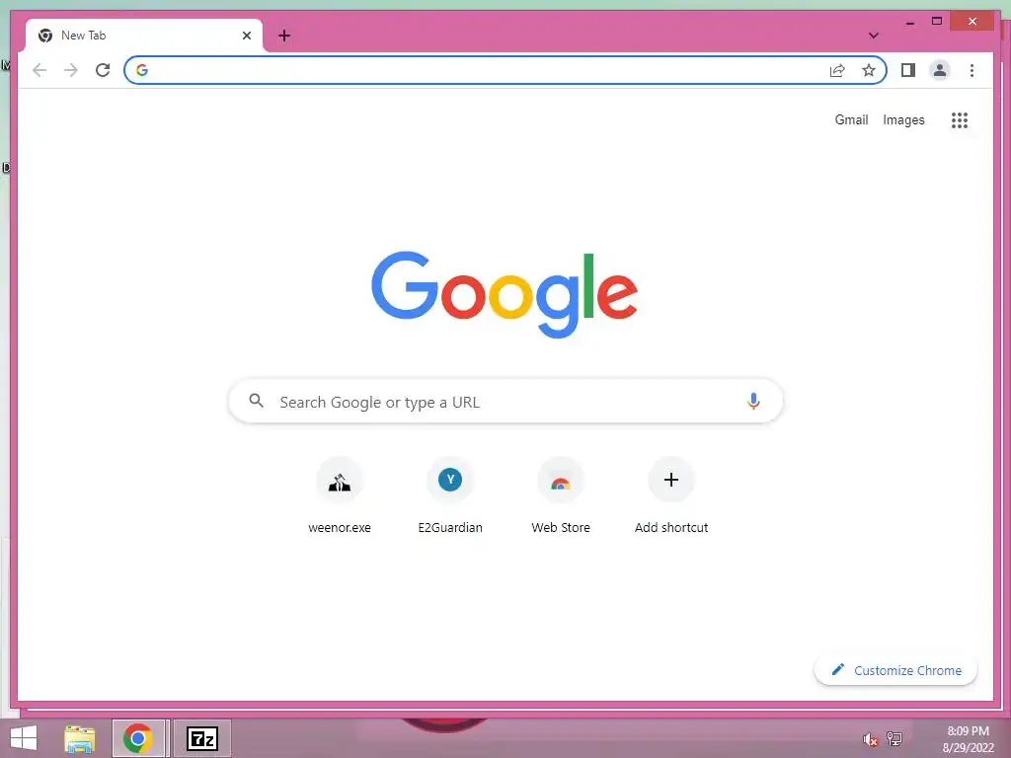Screen dimensions: 1011x758
Task: Click the magnifier icon in search box
Action: pyautogui.click(x=256, y=401)
